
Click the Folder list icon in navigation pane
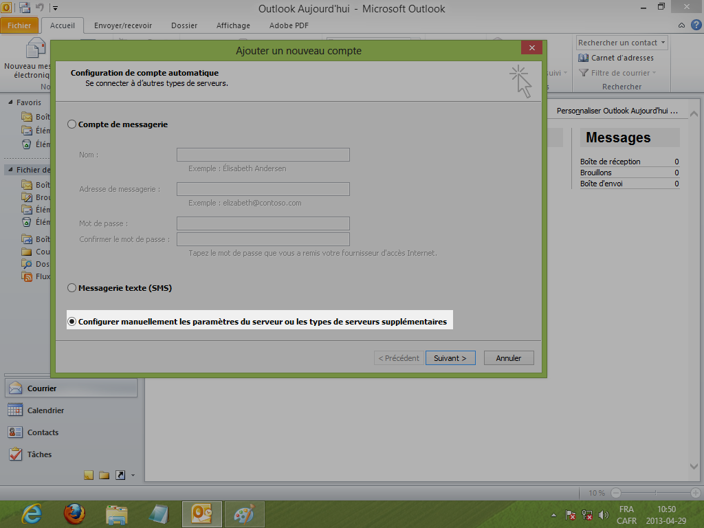click(104, 475)
